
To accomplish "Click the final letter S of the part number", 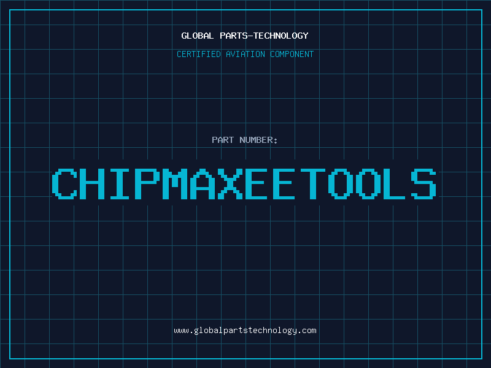I will pos(424,183).
